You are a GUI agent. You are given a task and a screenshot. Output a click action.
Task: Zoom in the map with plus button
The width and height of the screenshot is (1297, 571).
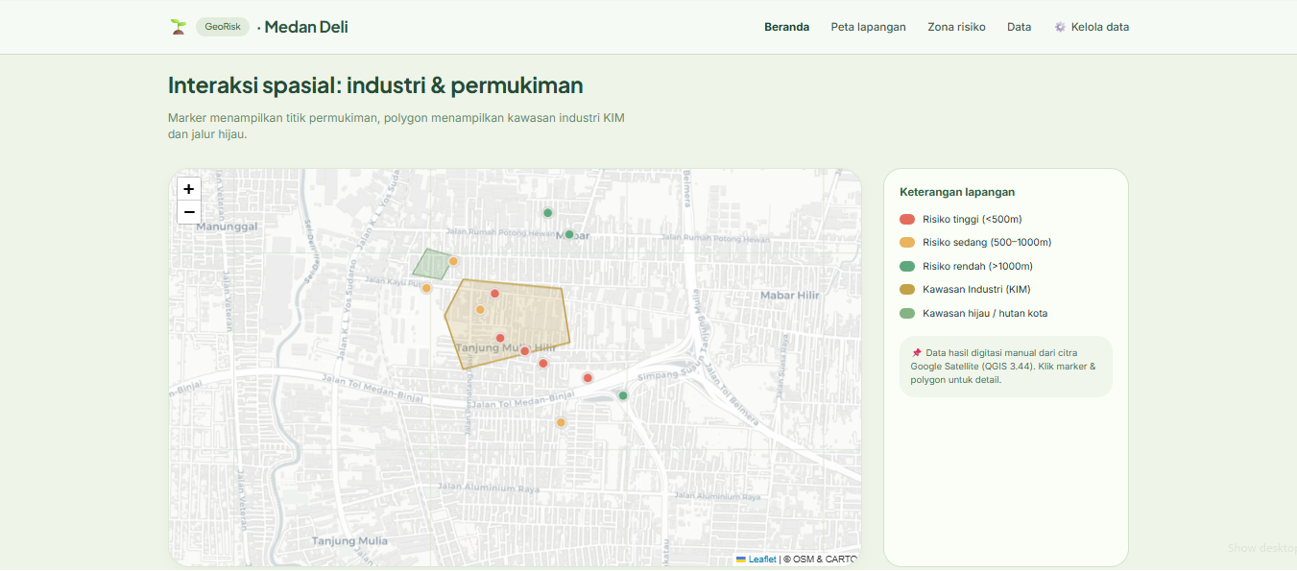pos(189,189)
